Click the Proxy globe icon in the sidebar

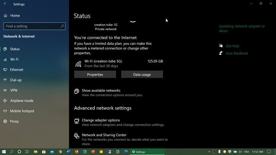(x=5, y=121)
